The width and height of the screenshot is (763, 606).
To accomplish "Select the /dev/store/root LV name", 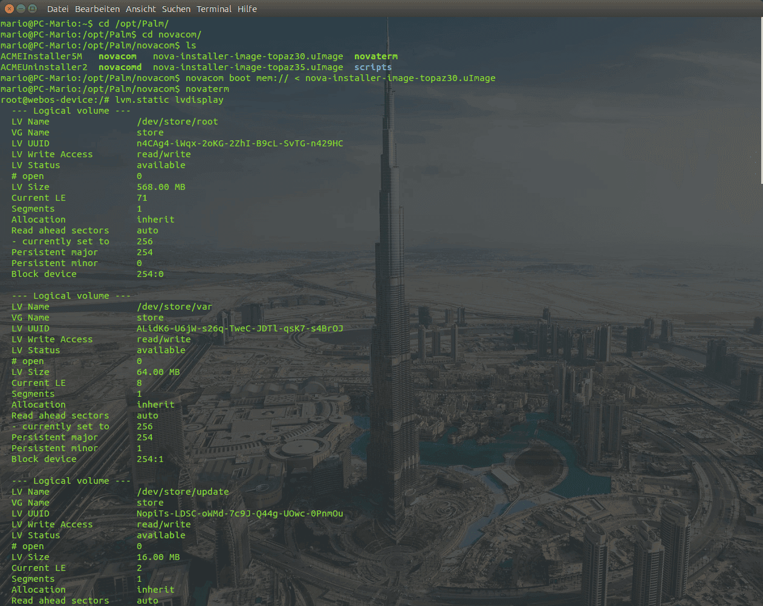I will click(x=177, y=122).
